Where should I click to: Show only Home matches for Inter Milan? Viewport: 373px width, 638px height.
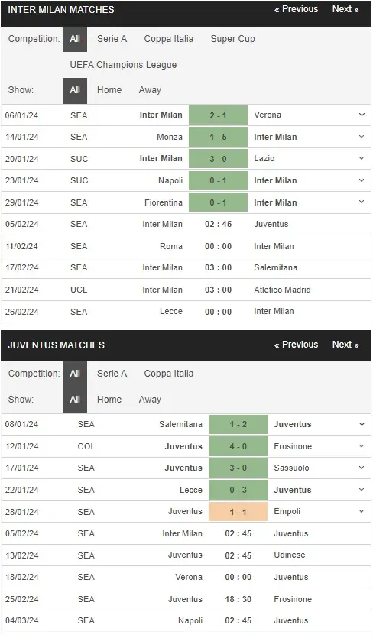(109, 90)
